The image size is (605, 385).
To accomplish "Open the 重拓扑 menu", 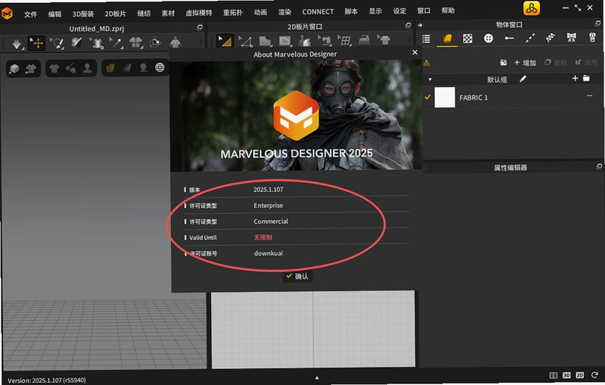I will (x=233, y=12).
